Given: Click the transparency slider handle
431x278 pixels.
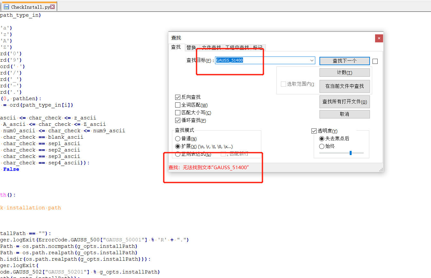Looking at the screenshot, I should point(351,153).
